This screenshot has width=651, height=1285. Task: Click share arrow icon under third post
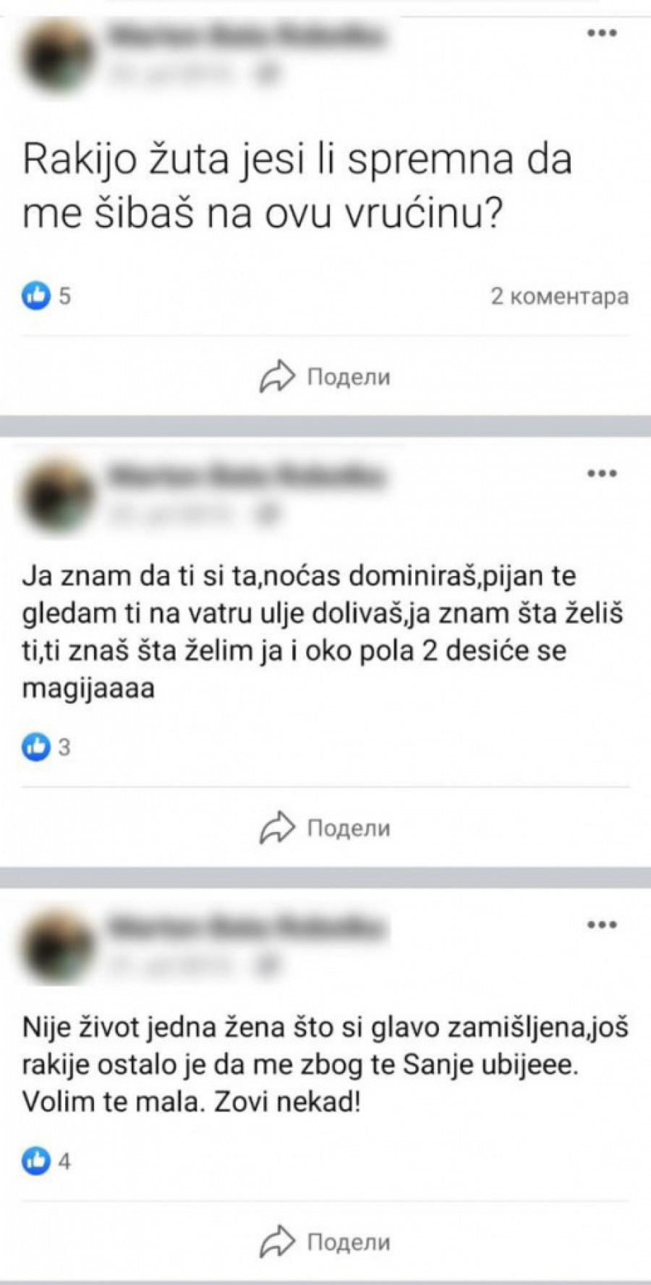[277, 1242]
